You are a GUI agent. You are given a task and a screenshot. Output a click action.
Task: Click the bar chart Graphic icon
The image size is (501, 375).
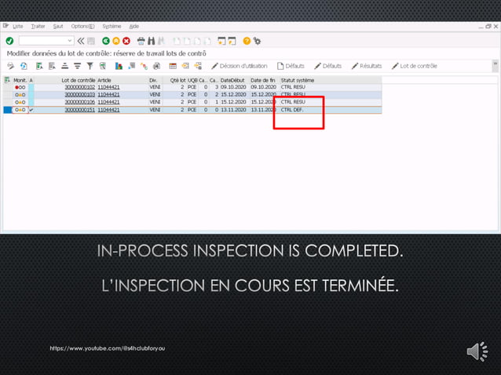119,66
